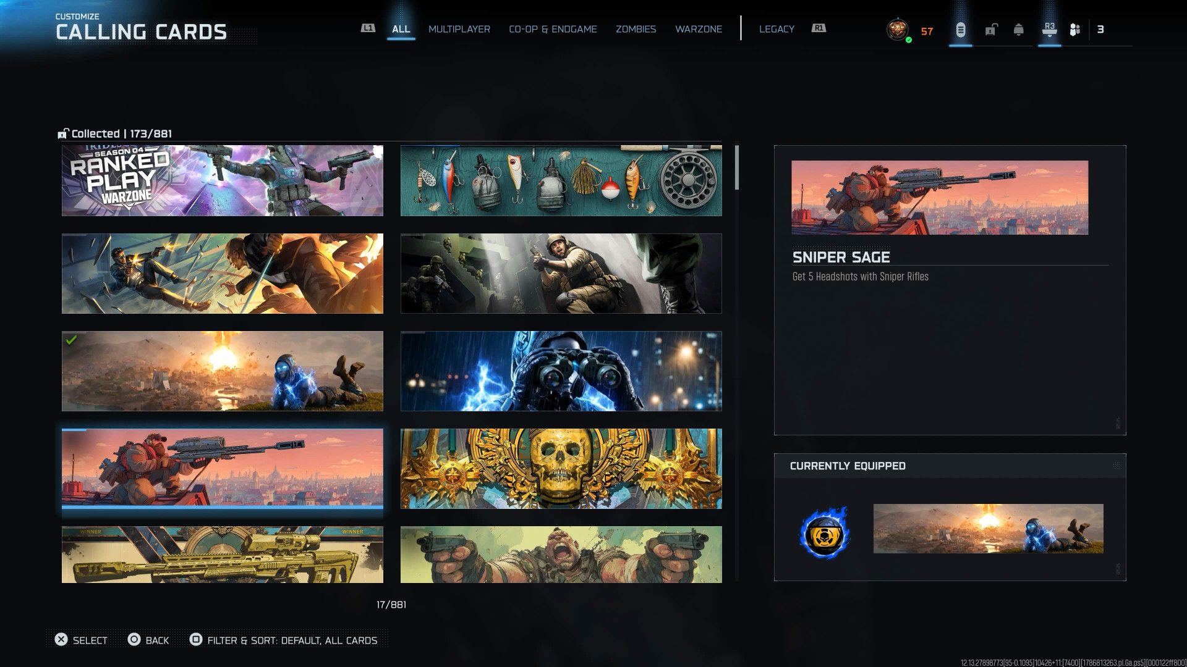Click the L1 previous tab icon

pos(368,28)
